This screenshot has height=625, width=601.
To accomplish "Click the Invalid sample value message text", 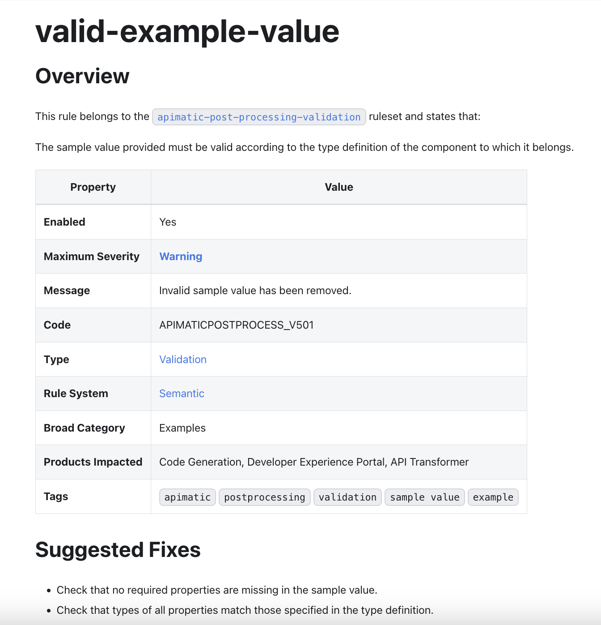I will tap(255, 291).
